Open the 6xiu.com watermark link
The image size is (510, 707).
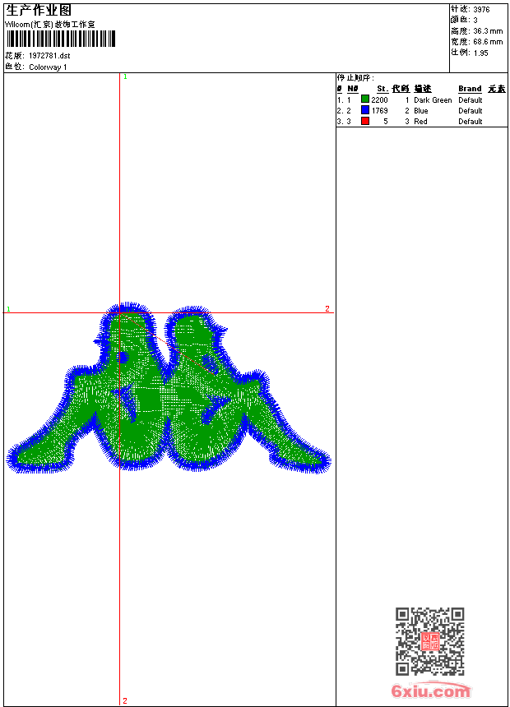(x=430, y=692)
